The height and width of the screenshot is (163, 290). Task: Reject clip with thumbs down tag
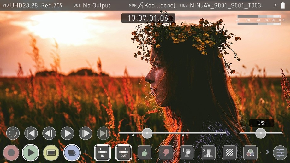click(x=166, y=153)
